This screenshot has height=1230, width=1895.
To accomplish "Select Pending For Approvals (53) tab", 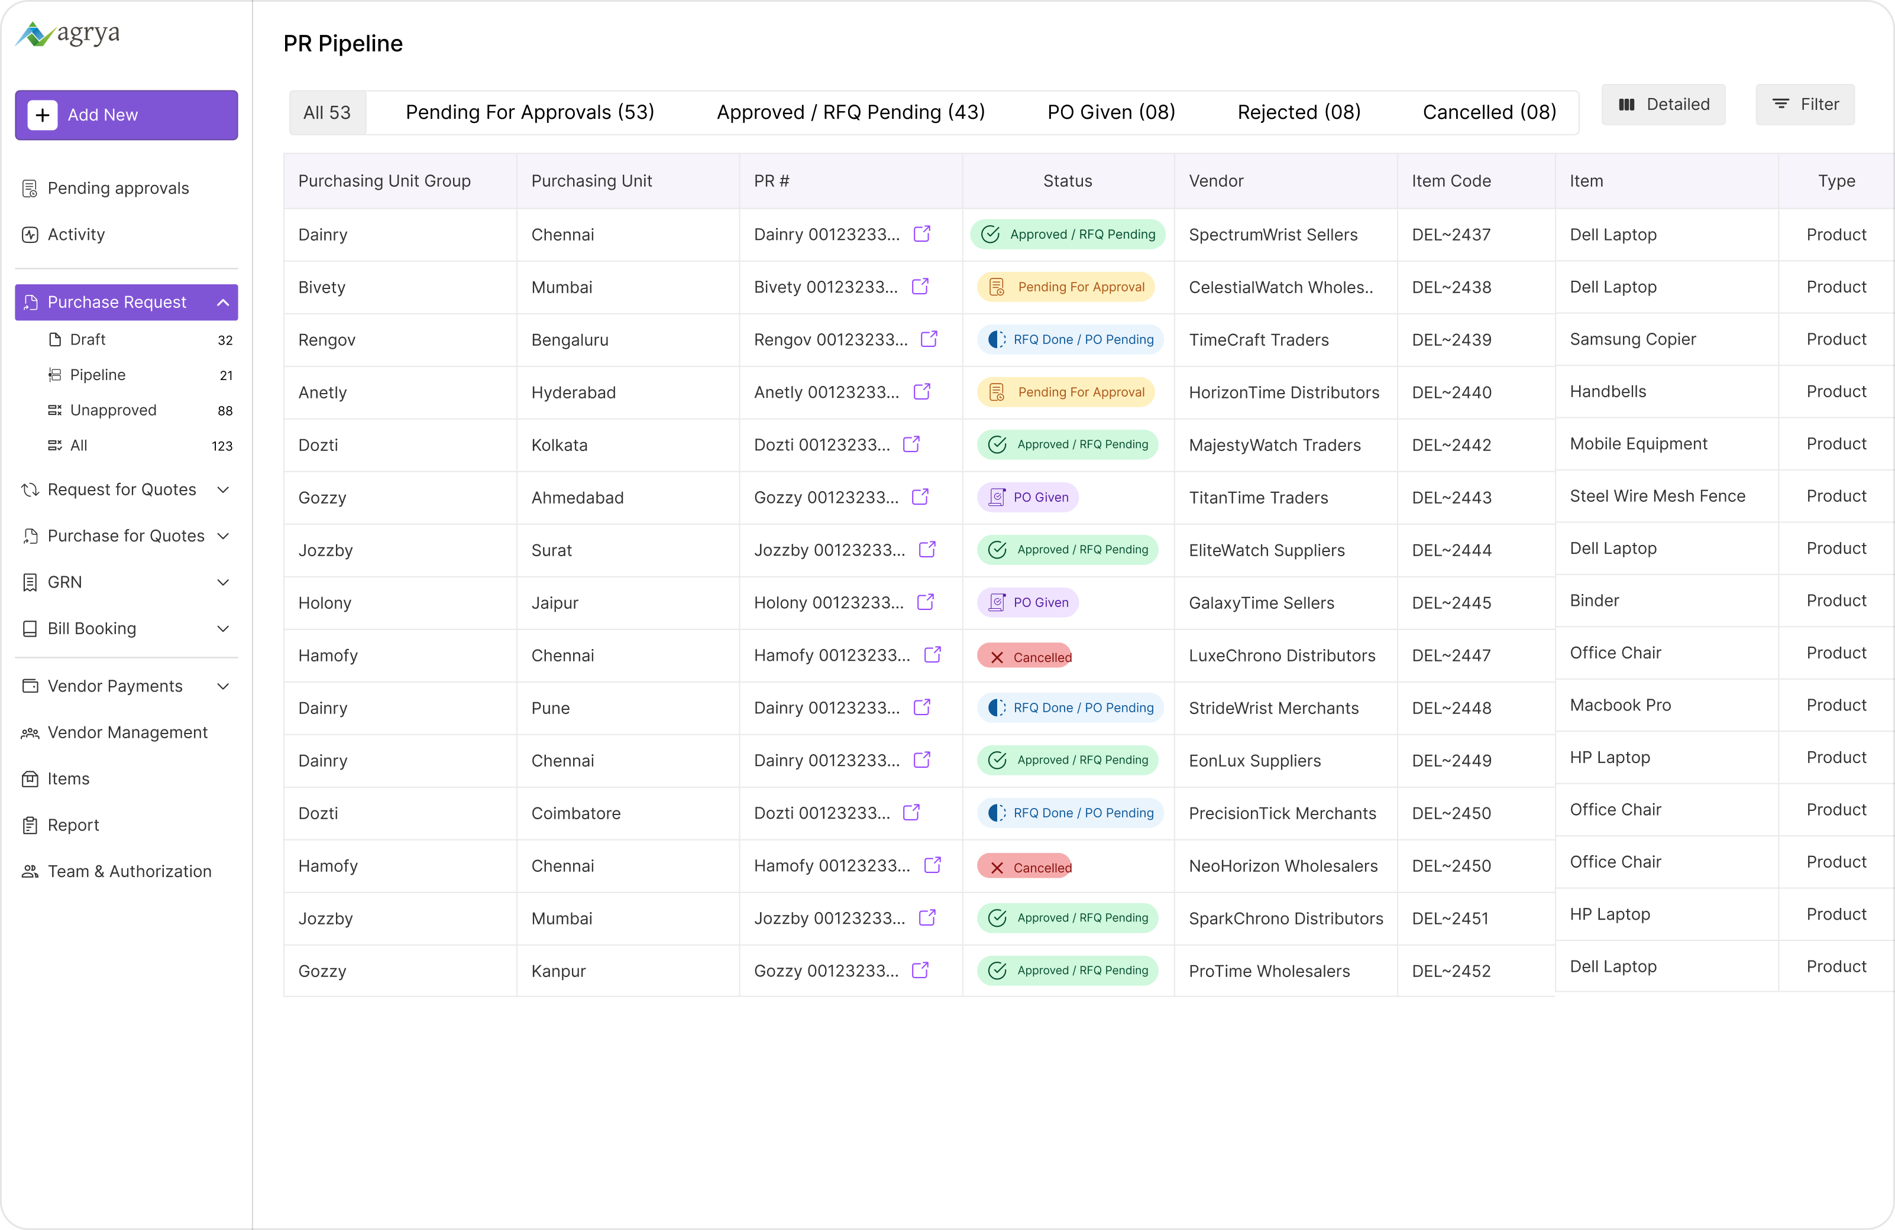I will (531, 112).
